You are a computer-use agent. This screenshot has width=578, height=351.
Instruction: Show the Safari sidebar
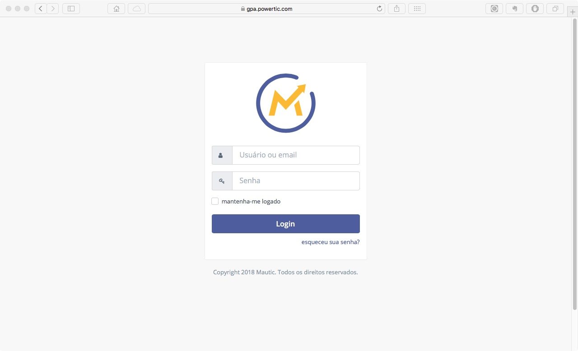(71, 9)
